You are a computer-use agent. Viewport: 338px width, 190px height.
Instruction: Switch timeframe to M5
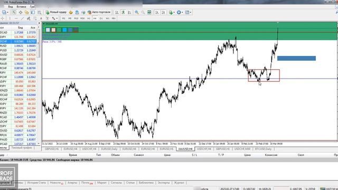[x=70, y=18]
